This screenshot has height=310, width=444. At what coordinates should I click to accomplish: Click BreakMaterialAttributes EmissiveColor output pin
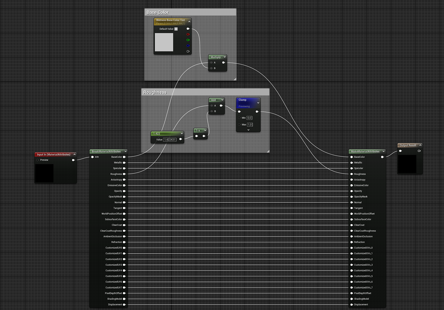tap(124, 185)
